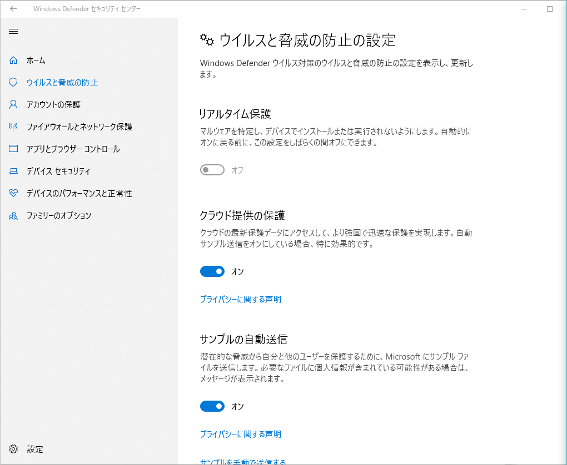Click the gears icon beside page title
This screenshot has width=567, height=465.
207,39
